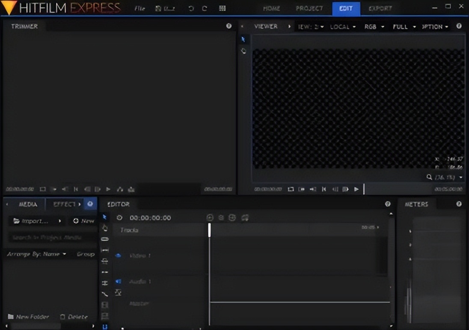469x330 pixels.
Task: Toggle loop playback in the Viewer
Action: click(291, 189)
